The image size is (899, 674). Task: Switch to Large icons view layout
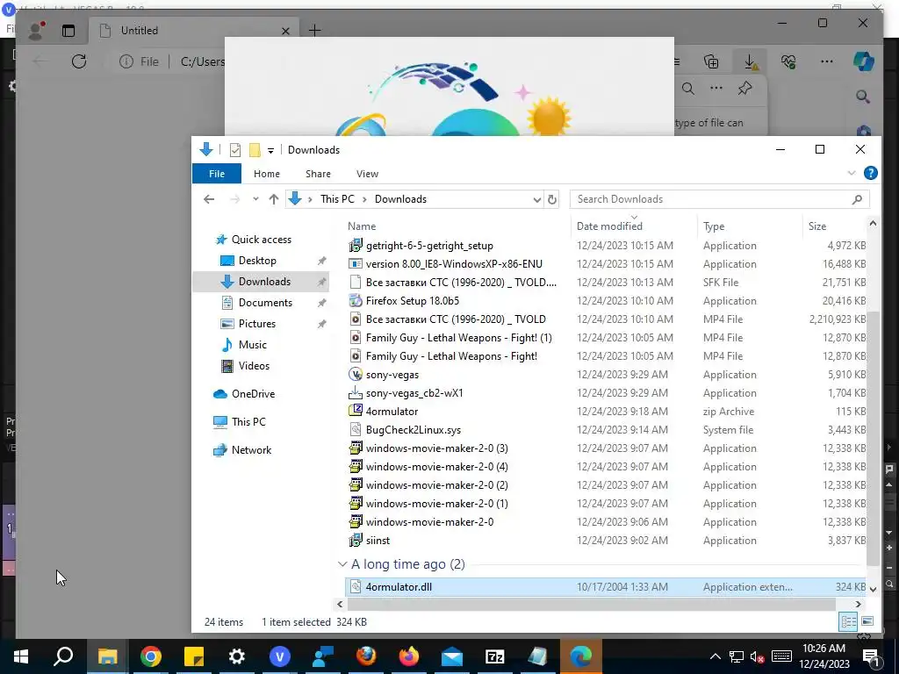tap(867, 622)
